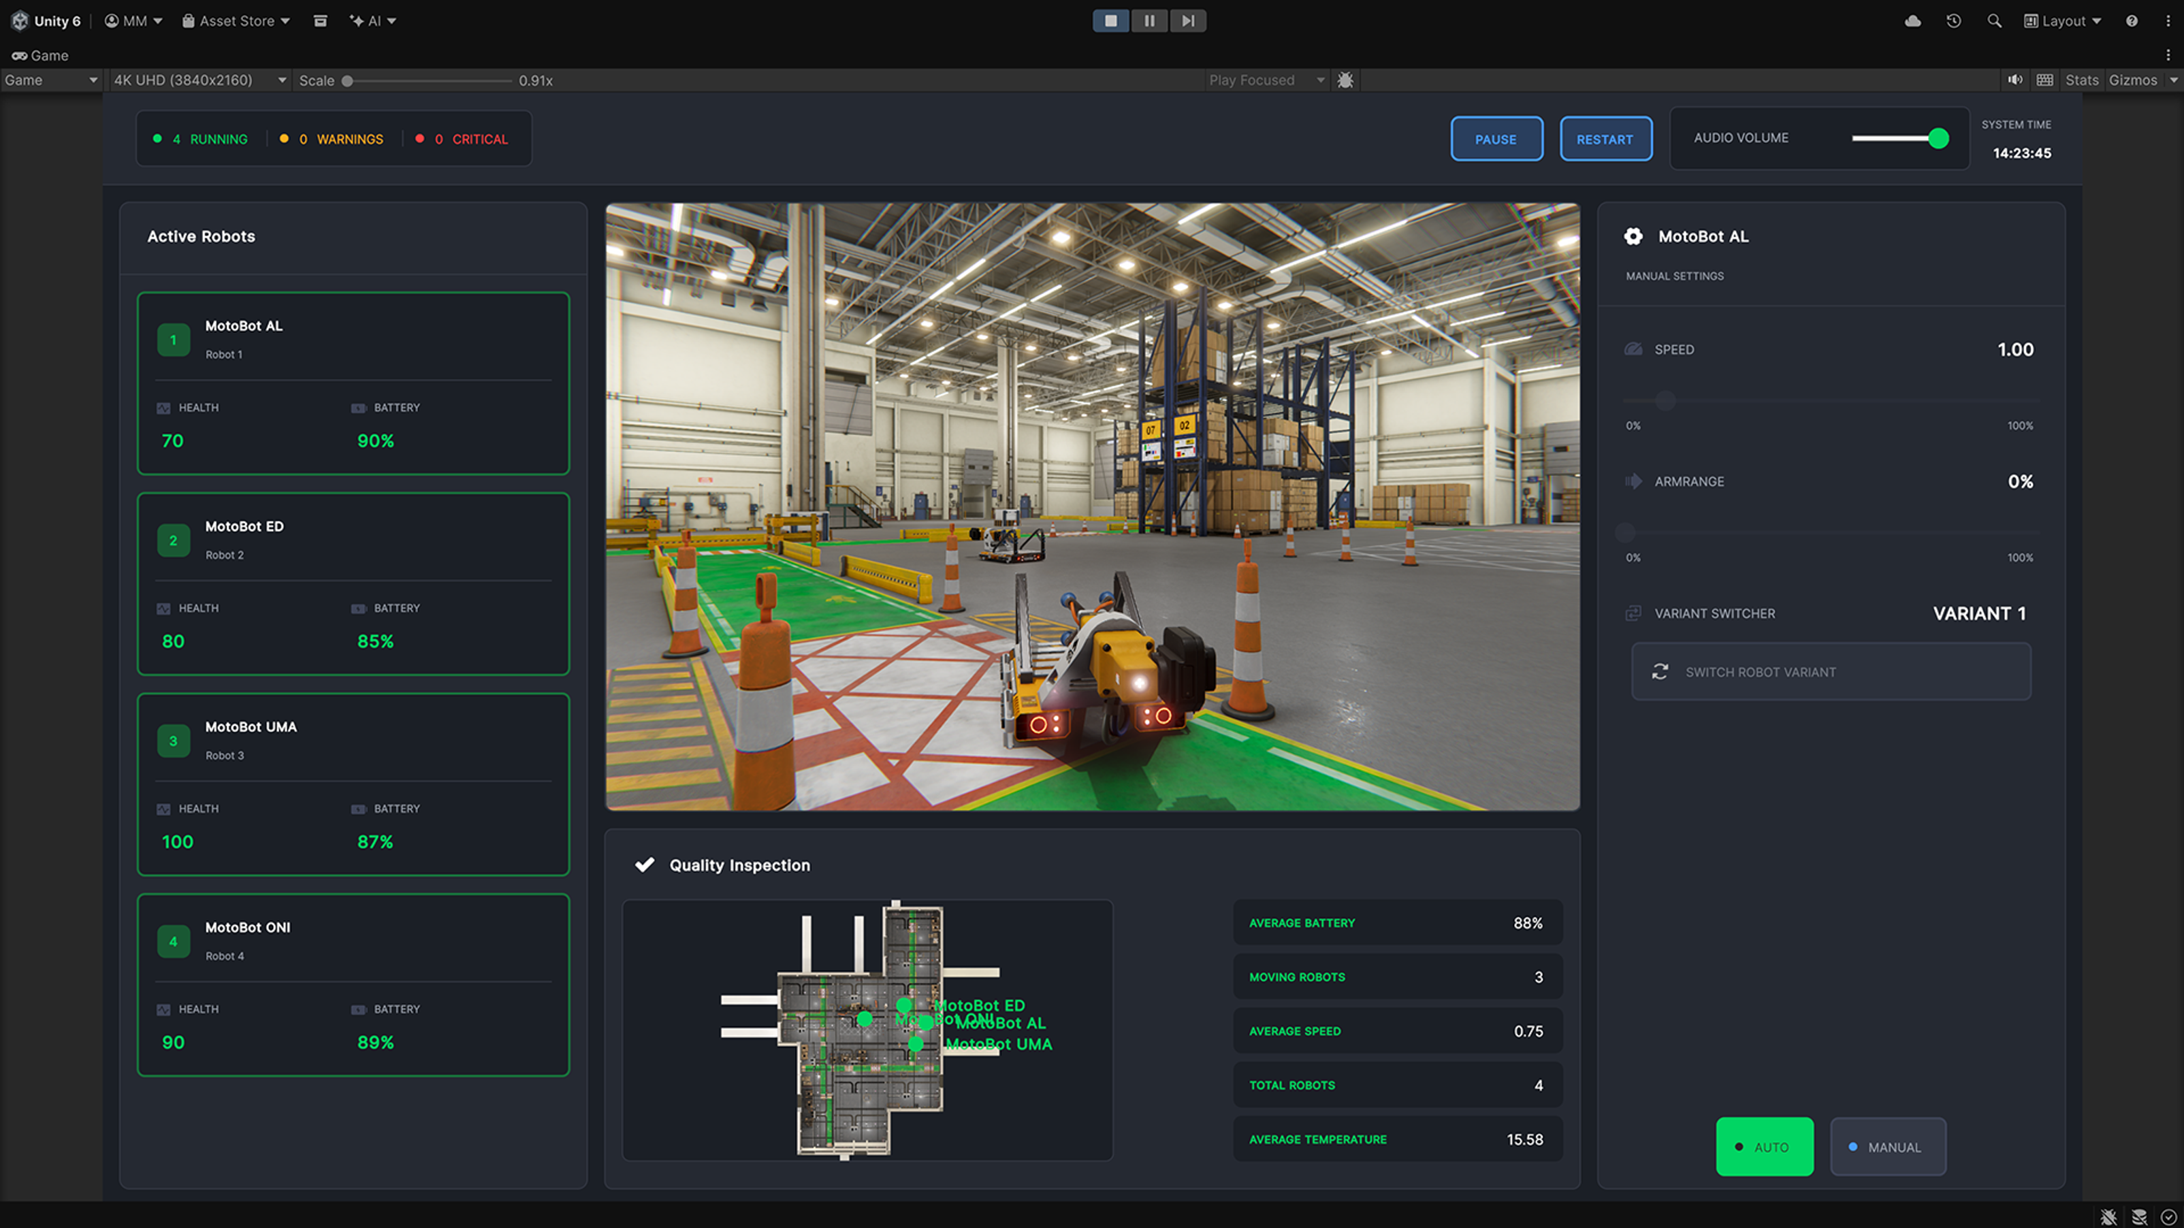This screenshot has width=2184, height=1228.
Task: Step one frame forward
Action: 1188,20
